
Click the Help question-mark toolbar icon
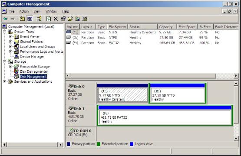[39, 19]
